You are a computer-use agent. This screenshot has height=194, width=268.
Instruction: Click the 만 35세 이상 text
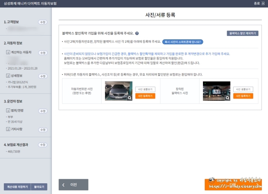tap(15, 122)
